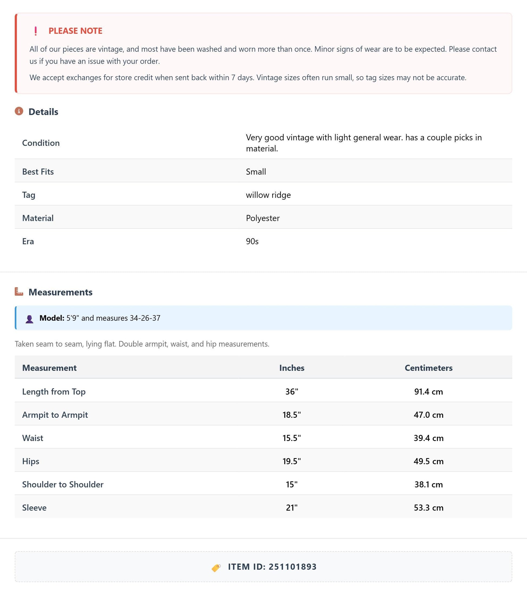527x595 pixels.
Task: Click the yellow price tag icon
Action: pyautogui.click(x=216, y=567)
